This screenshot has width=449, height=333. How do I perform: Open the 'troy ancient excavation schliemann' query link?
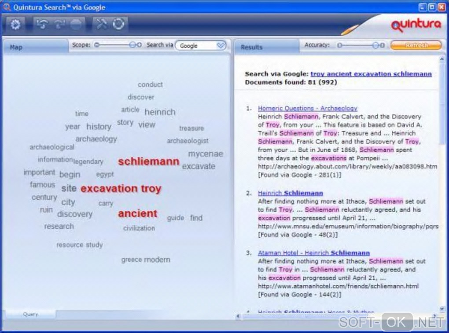pos(371,74)
